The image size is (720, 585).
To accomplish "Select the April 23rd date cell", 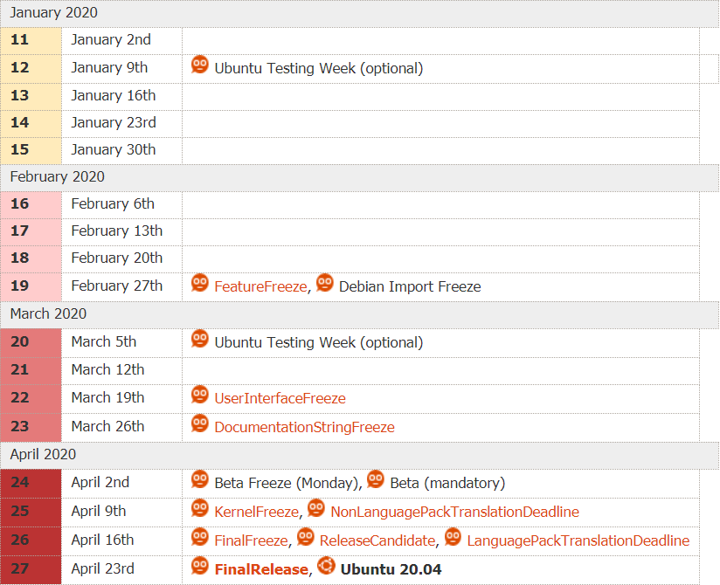I will point(121,568).
